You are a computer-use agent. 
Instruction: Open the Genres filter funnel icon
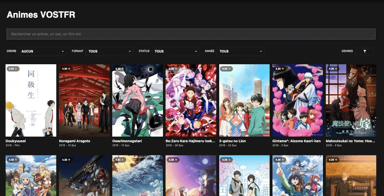pyautogui.click(x=364, y=51)
